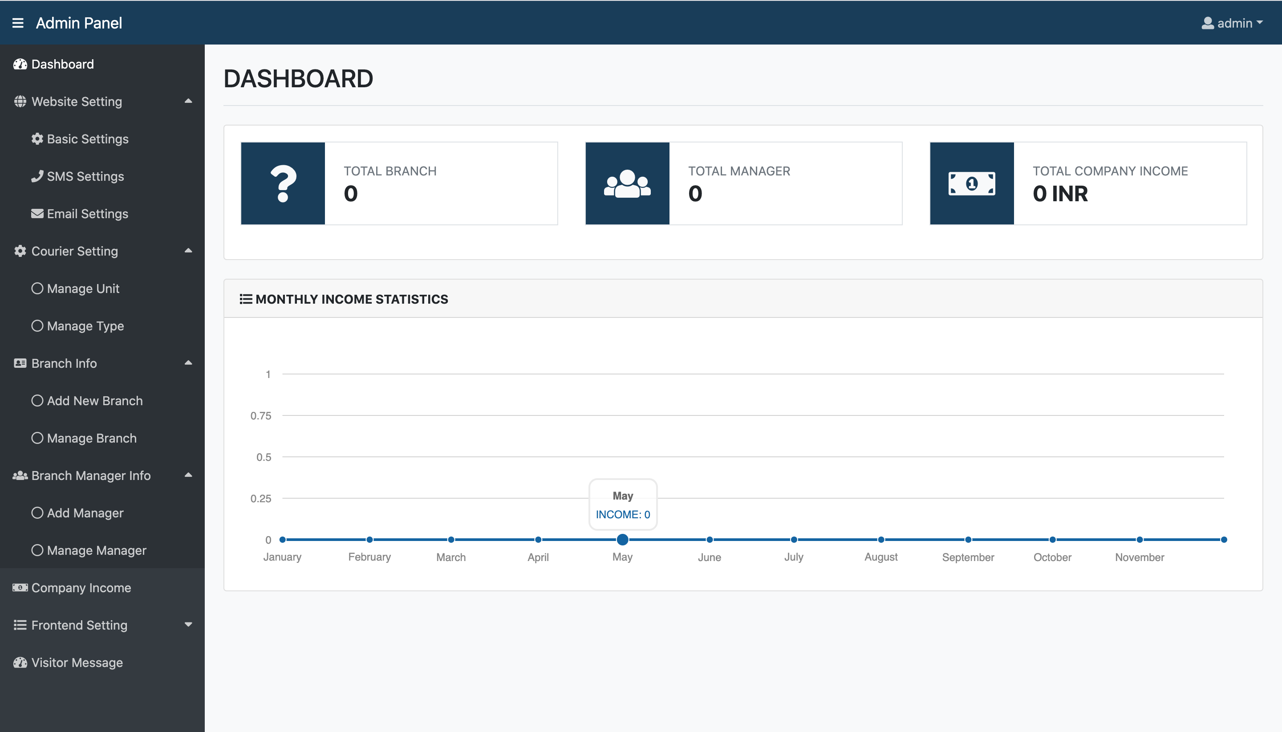Click the question mark Total Branch icon
The height and width of the screenshot is (732, 1282).
(283, 183)
